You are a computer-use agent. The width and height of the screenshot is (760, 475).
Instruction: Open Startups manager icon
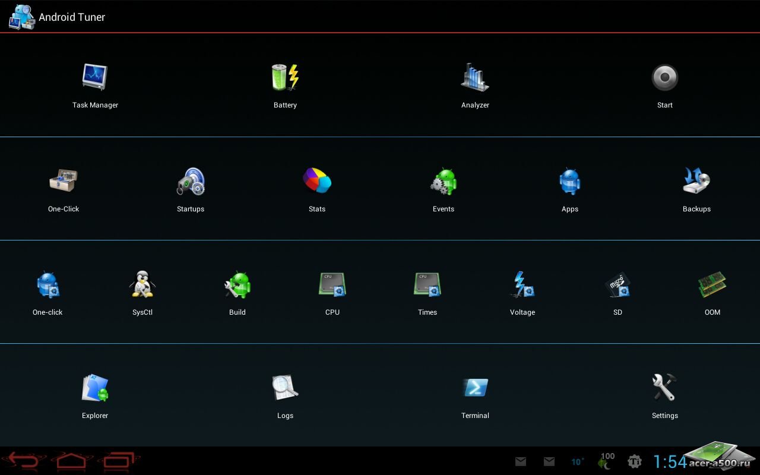coord(191,181)
